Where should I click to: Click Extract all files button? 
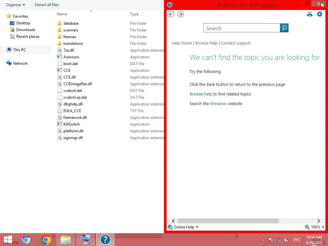click(x=47, y=5)
